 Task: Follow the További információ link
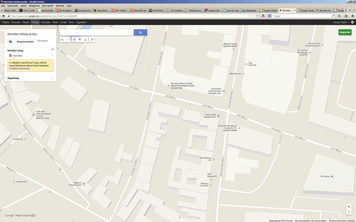point(19,68)
